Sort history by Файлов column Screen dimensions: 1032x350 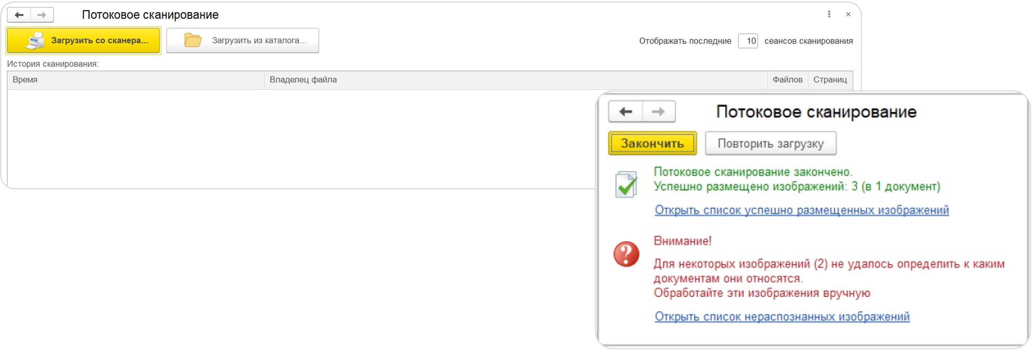coord(787,80)
